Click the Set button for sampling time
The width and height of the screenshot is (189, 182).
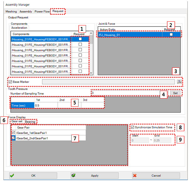tap(175, 93)
